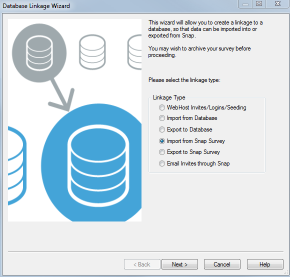Close the wizard using the X icon
290x277 pixels.
277,4
